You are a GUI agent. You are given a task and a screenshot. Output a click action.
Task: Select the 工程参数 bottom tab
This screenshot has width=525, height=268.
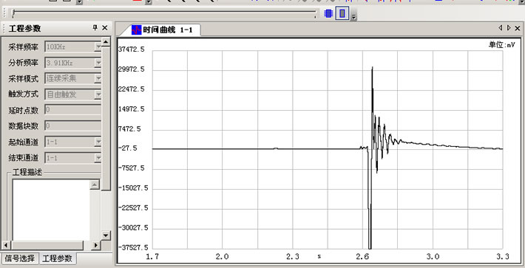(x=57, y=258)
